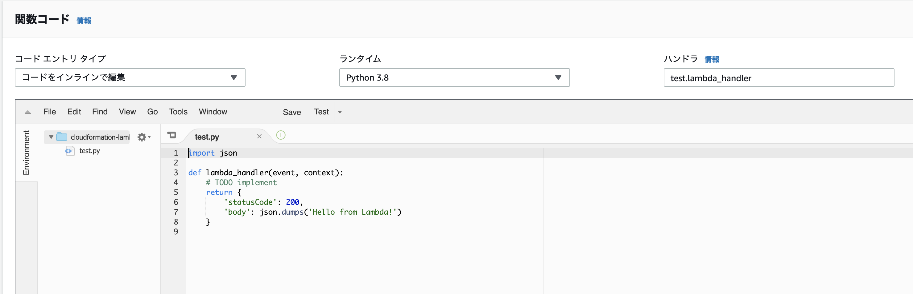Click the green plus new tab icon
The height and width of the screenshot is (294, 913).
[x=281, y=135]
